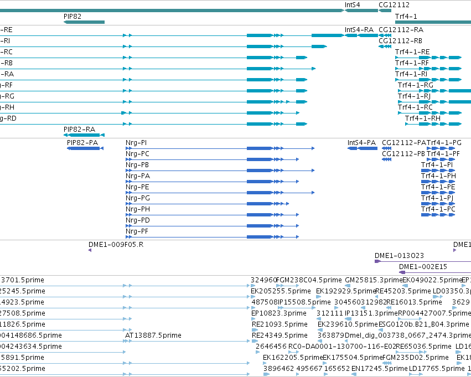471x377 pixels.
Task: Select the EP10823.3prime EST label
Action: [279, 314]
